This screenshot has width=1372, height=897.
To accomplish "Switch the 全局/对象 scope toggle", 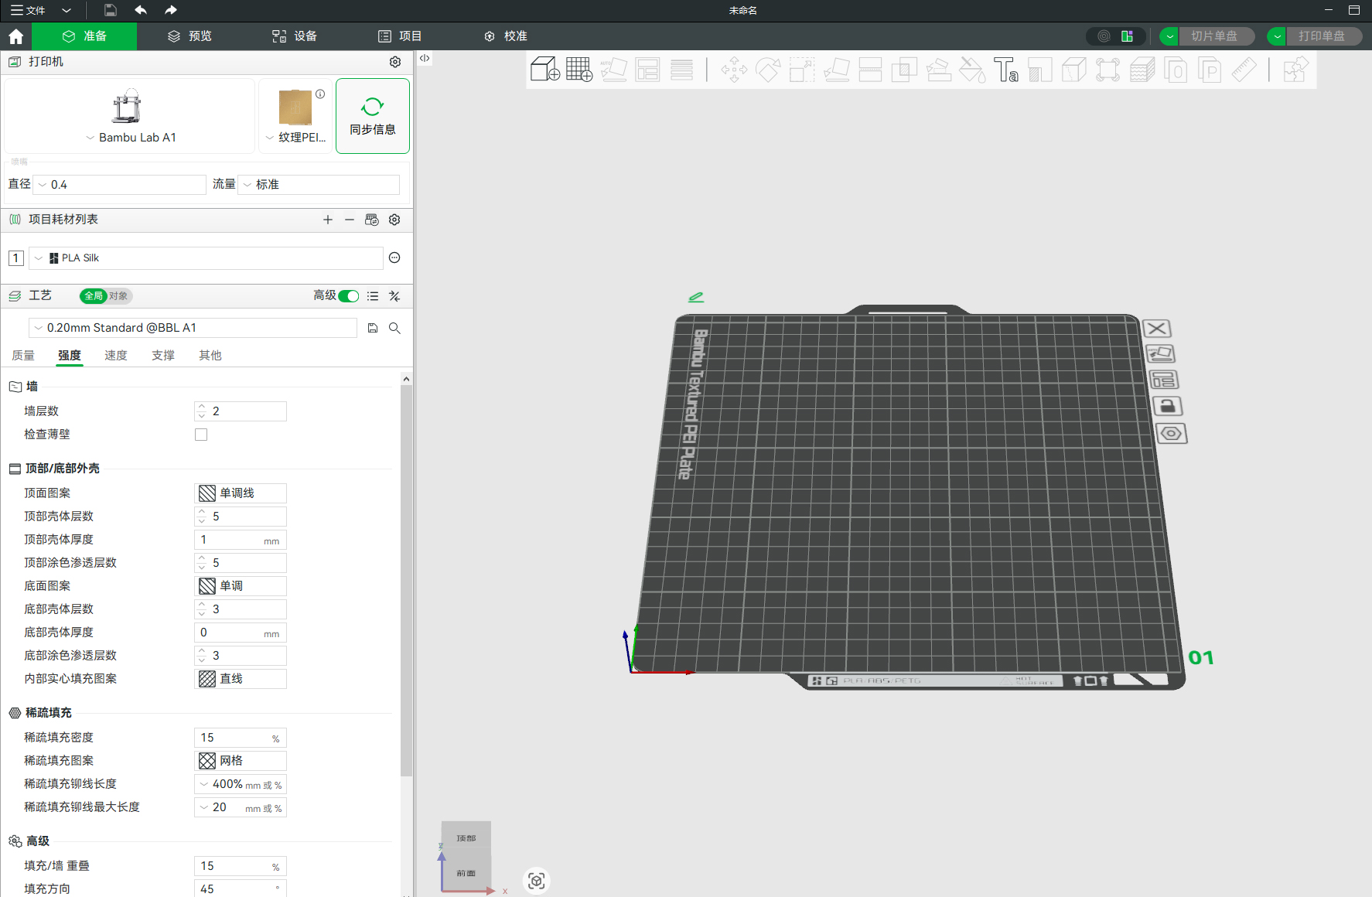I will coord(106,296).
